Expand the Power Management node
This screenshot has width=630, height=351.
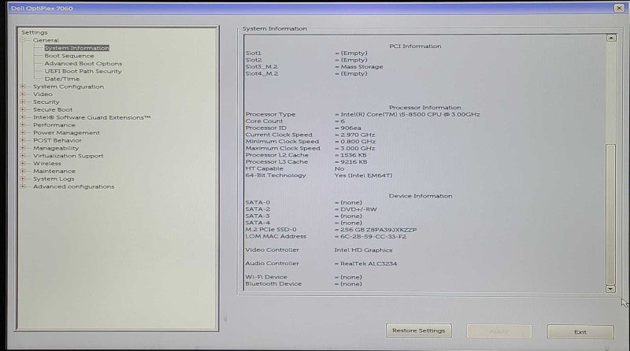pyautogui.click(x=23, y=132)
